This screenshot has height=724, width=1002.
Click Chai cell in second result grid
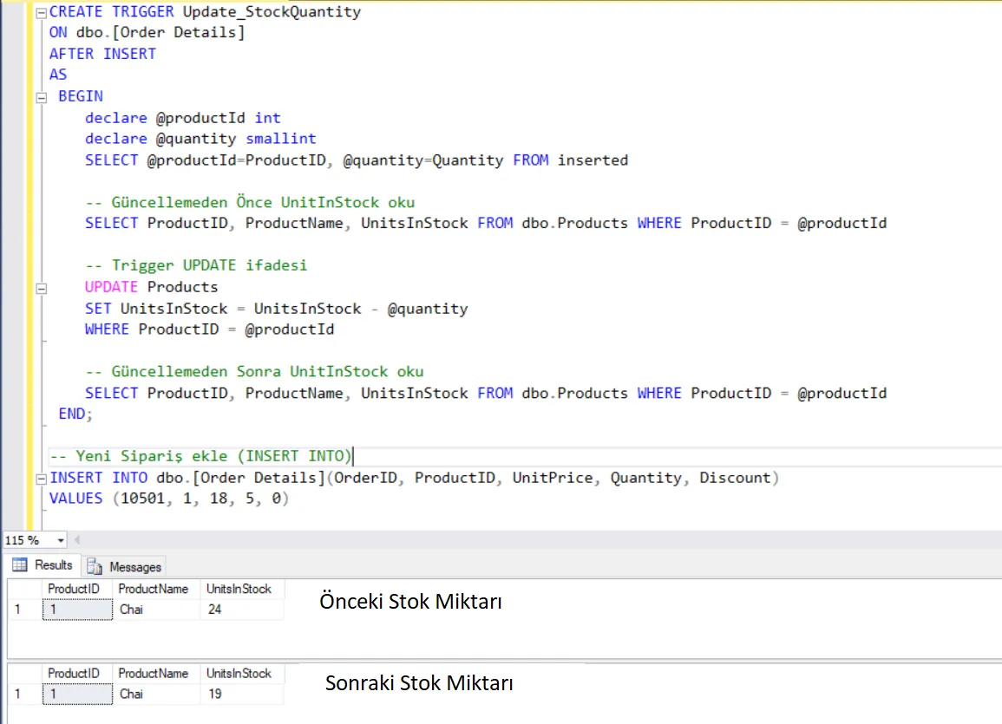point(156,694)
